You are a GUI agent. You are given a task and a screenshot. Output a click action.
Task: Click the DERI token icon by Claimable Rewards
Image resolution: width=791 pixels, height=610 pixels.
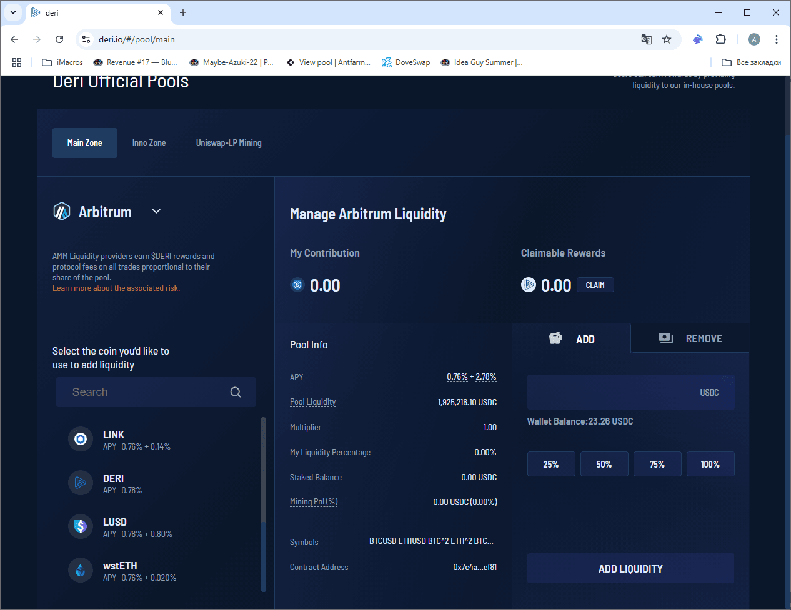529,285
